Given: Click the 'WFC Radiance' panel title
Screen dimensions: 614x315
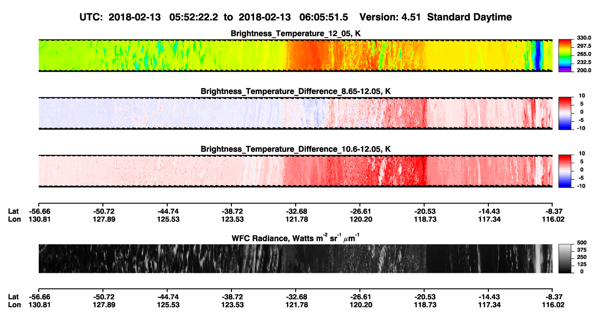Looking at the screenshot, I should click(x=296, y=238).
